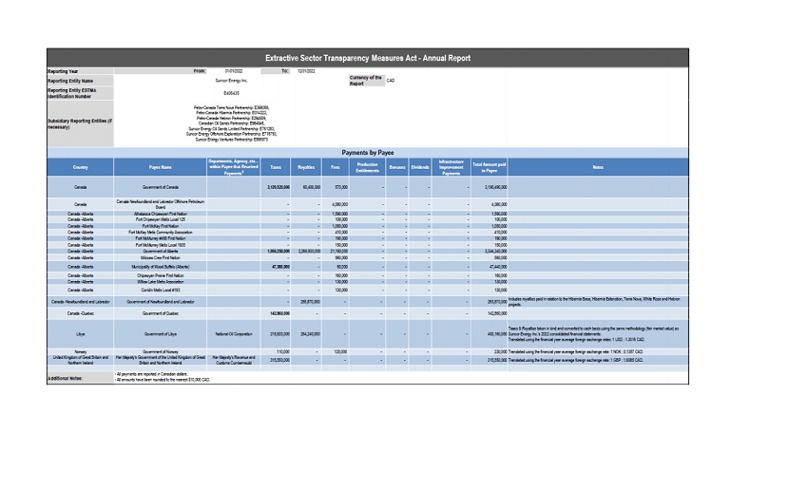Select 'Subsidiary Reporting Entities' label cell
Screen dimensions: 807x489
pos(80,124)
